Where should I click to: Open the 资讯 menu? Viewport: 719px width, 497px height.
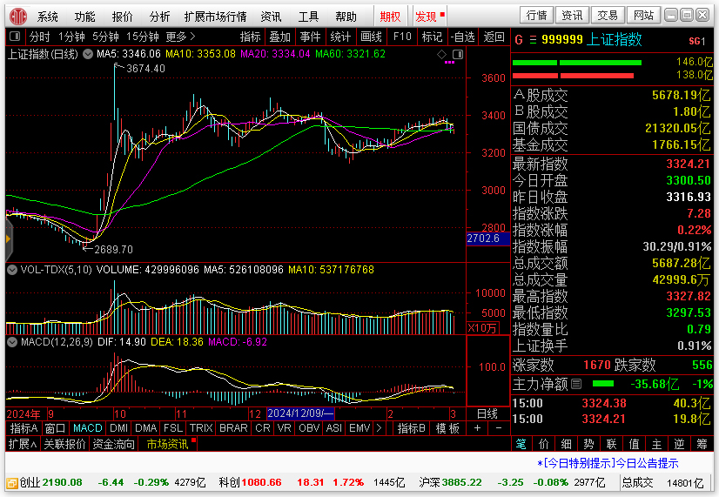271,17
